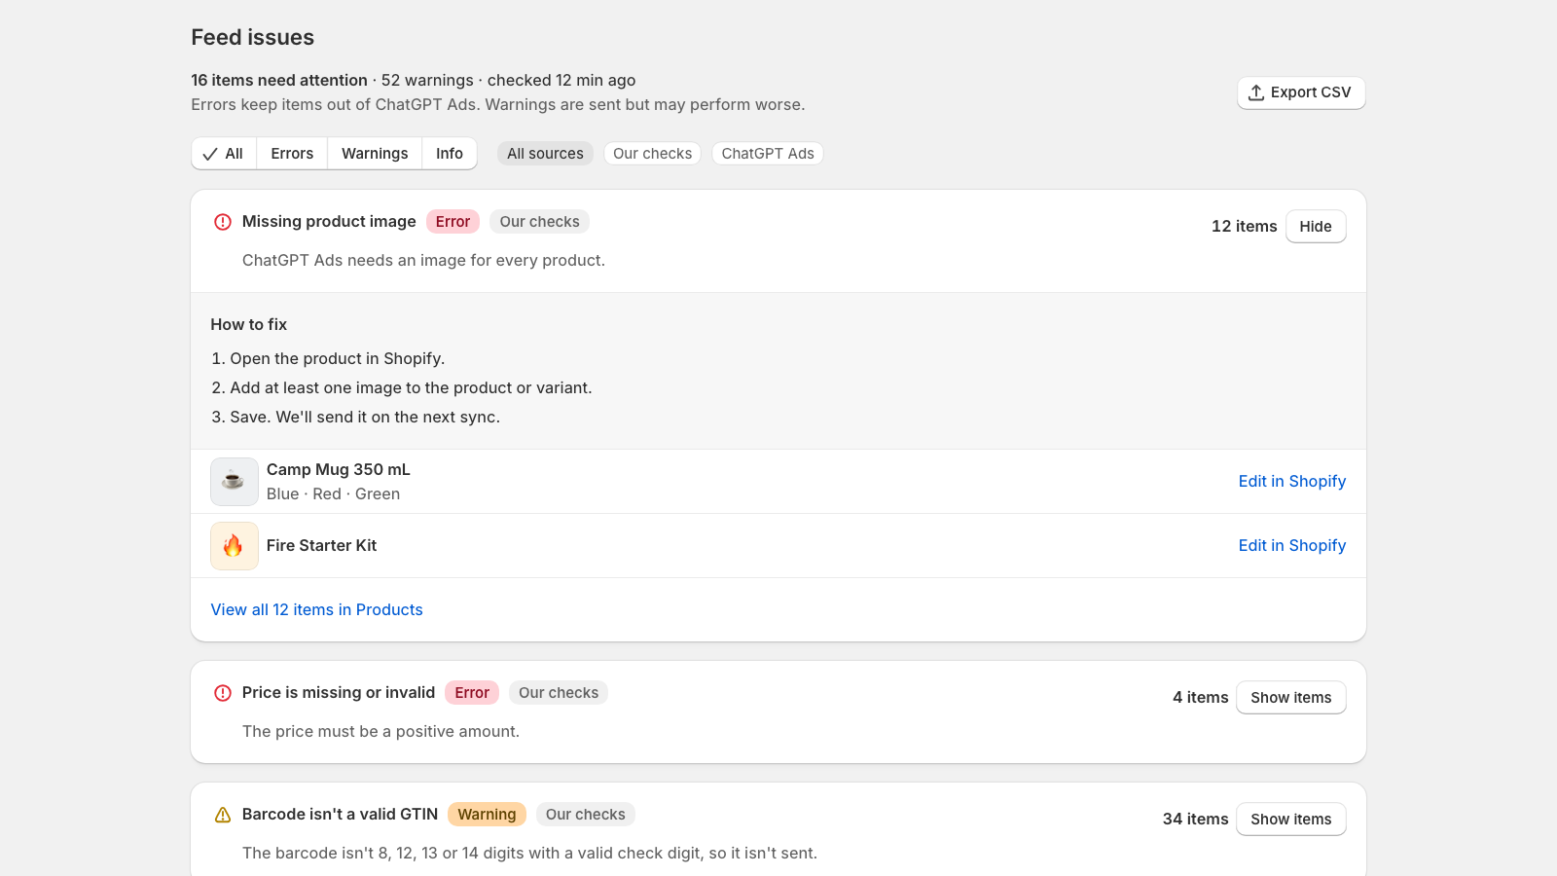Click the Feed issues heading
This screenshot has height=876, width=1557.
coord(252,38)
